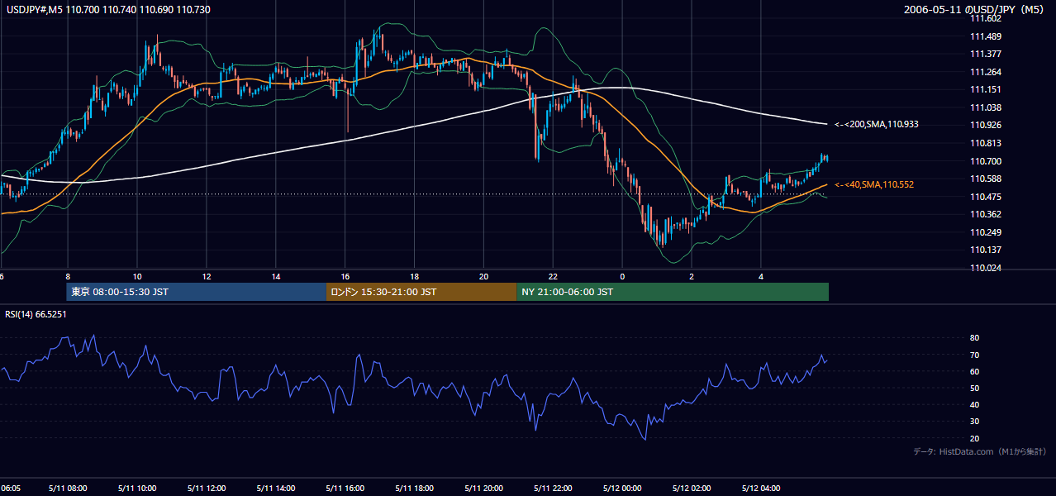Click the 5/12 00:00 time label
The height and width of the screenshot is (496, 1056).
[x=622, y=488]
